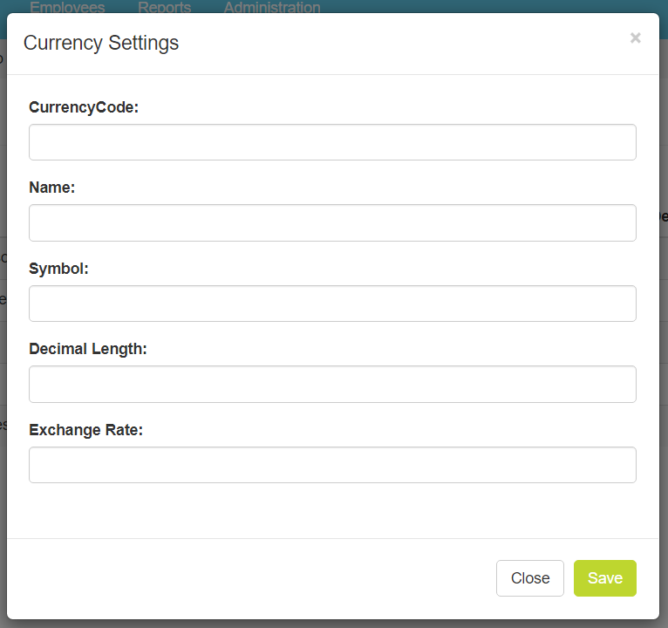
Task: Click the Name field label
Action: (52, 188)
